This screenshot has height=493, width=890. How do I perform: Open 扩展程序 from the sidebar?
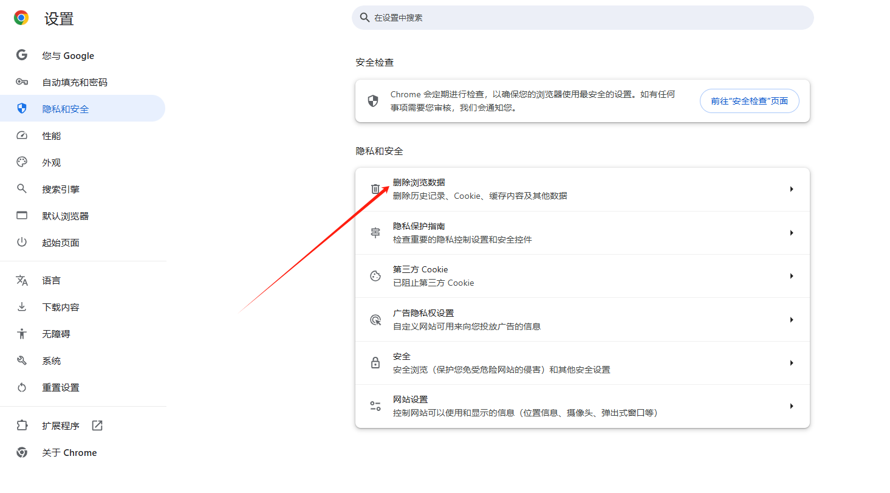click(83, 426)
